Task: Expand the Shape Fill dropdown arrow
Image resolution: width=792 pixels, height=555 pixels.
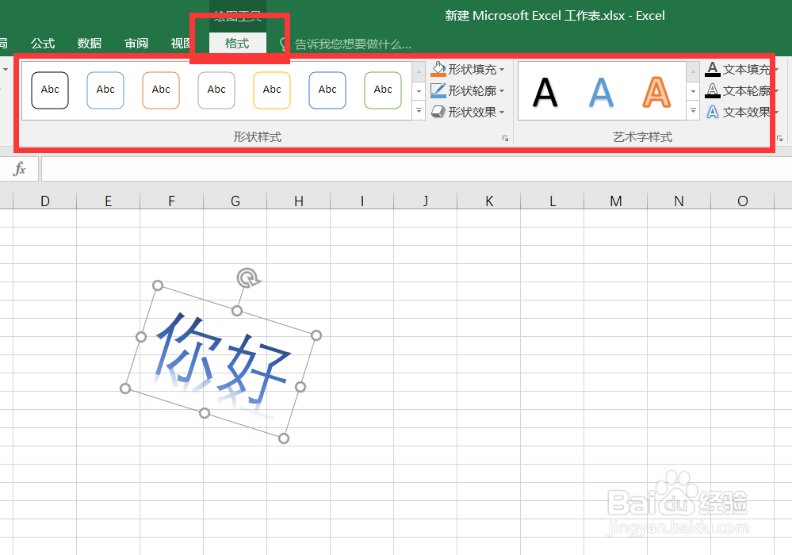Action: click(x=503, y=69)
